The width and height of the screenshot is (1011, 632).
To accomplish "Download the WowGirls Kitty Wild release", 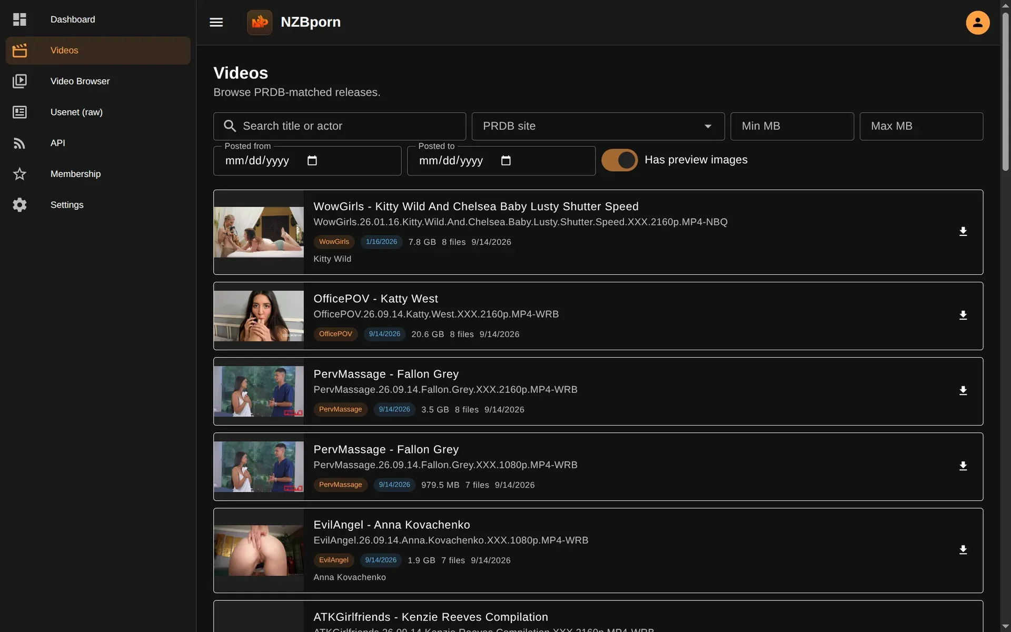I will (963, 232).
